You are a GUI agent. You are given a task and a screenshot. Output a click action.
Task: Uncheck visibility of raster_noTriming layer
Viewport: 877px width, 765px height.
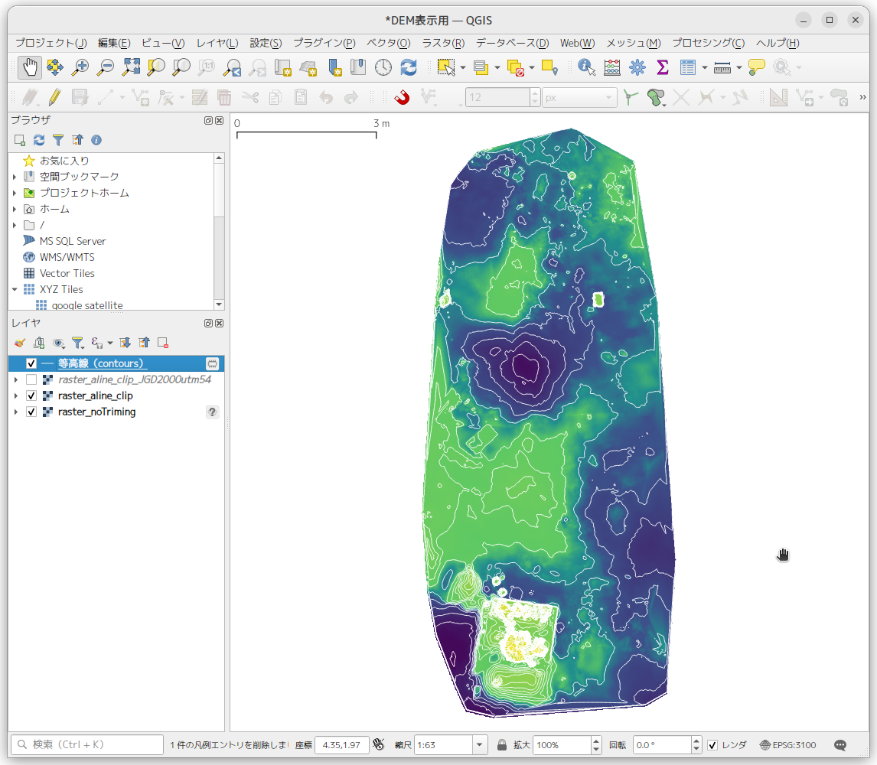coord(31,412)
